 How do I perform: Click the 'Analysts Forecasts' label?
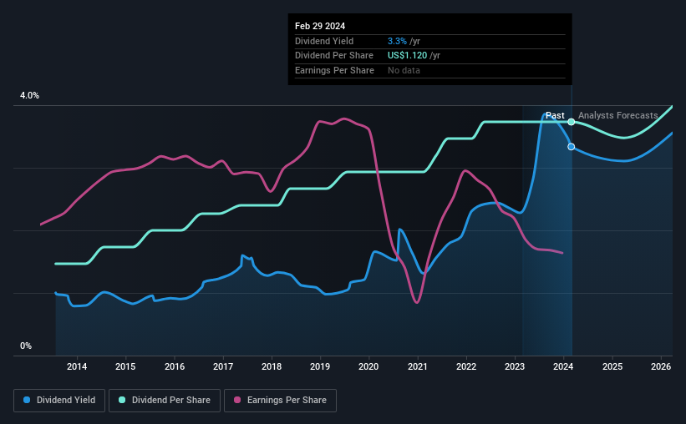[618, 115]
